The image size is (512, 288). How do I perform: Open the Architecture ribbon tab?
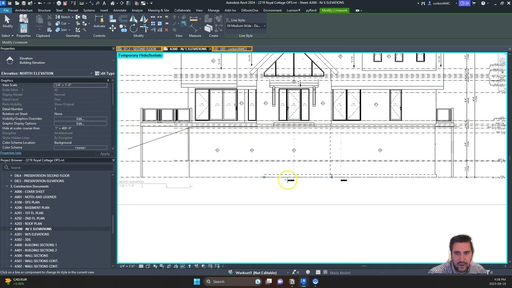click(24, 10)
